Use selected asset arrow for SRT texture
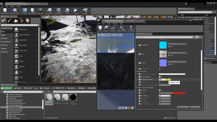 pyautogui.click(x=169, y=46)
